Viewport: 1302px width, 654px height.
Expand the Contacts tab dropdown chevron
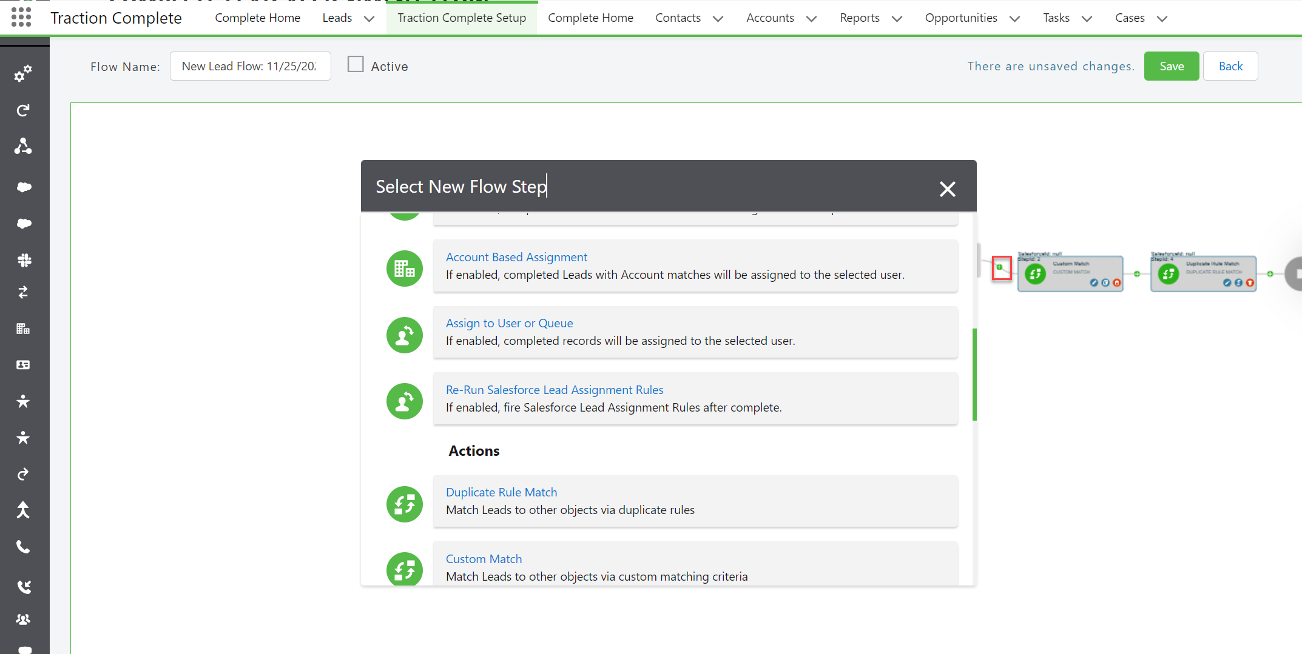pos(718,19)
